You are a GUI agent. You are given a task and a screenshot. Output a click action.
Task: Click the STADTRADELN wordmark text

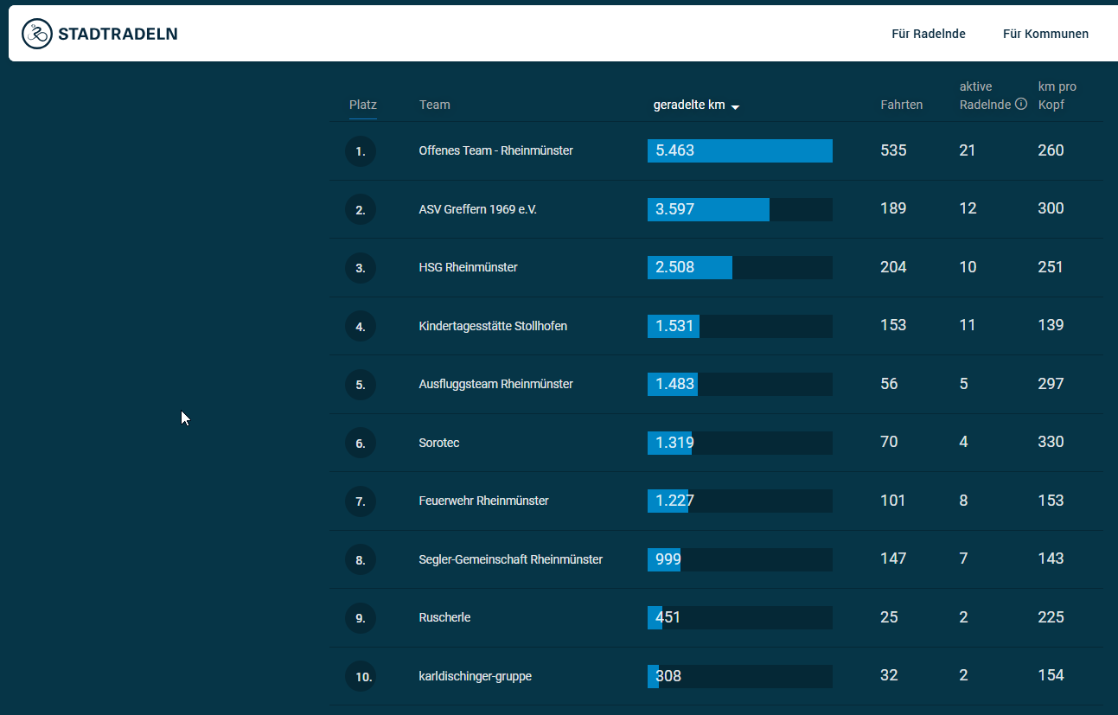coord(118,35)
